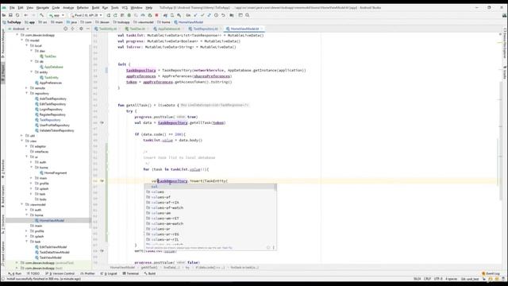Click the Git commit checkmark icon
508x286 pixels.
click(202, 15)
